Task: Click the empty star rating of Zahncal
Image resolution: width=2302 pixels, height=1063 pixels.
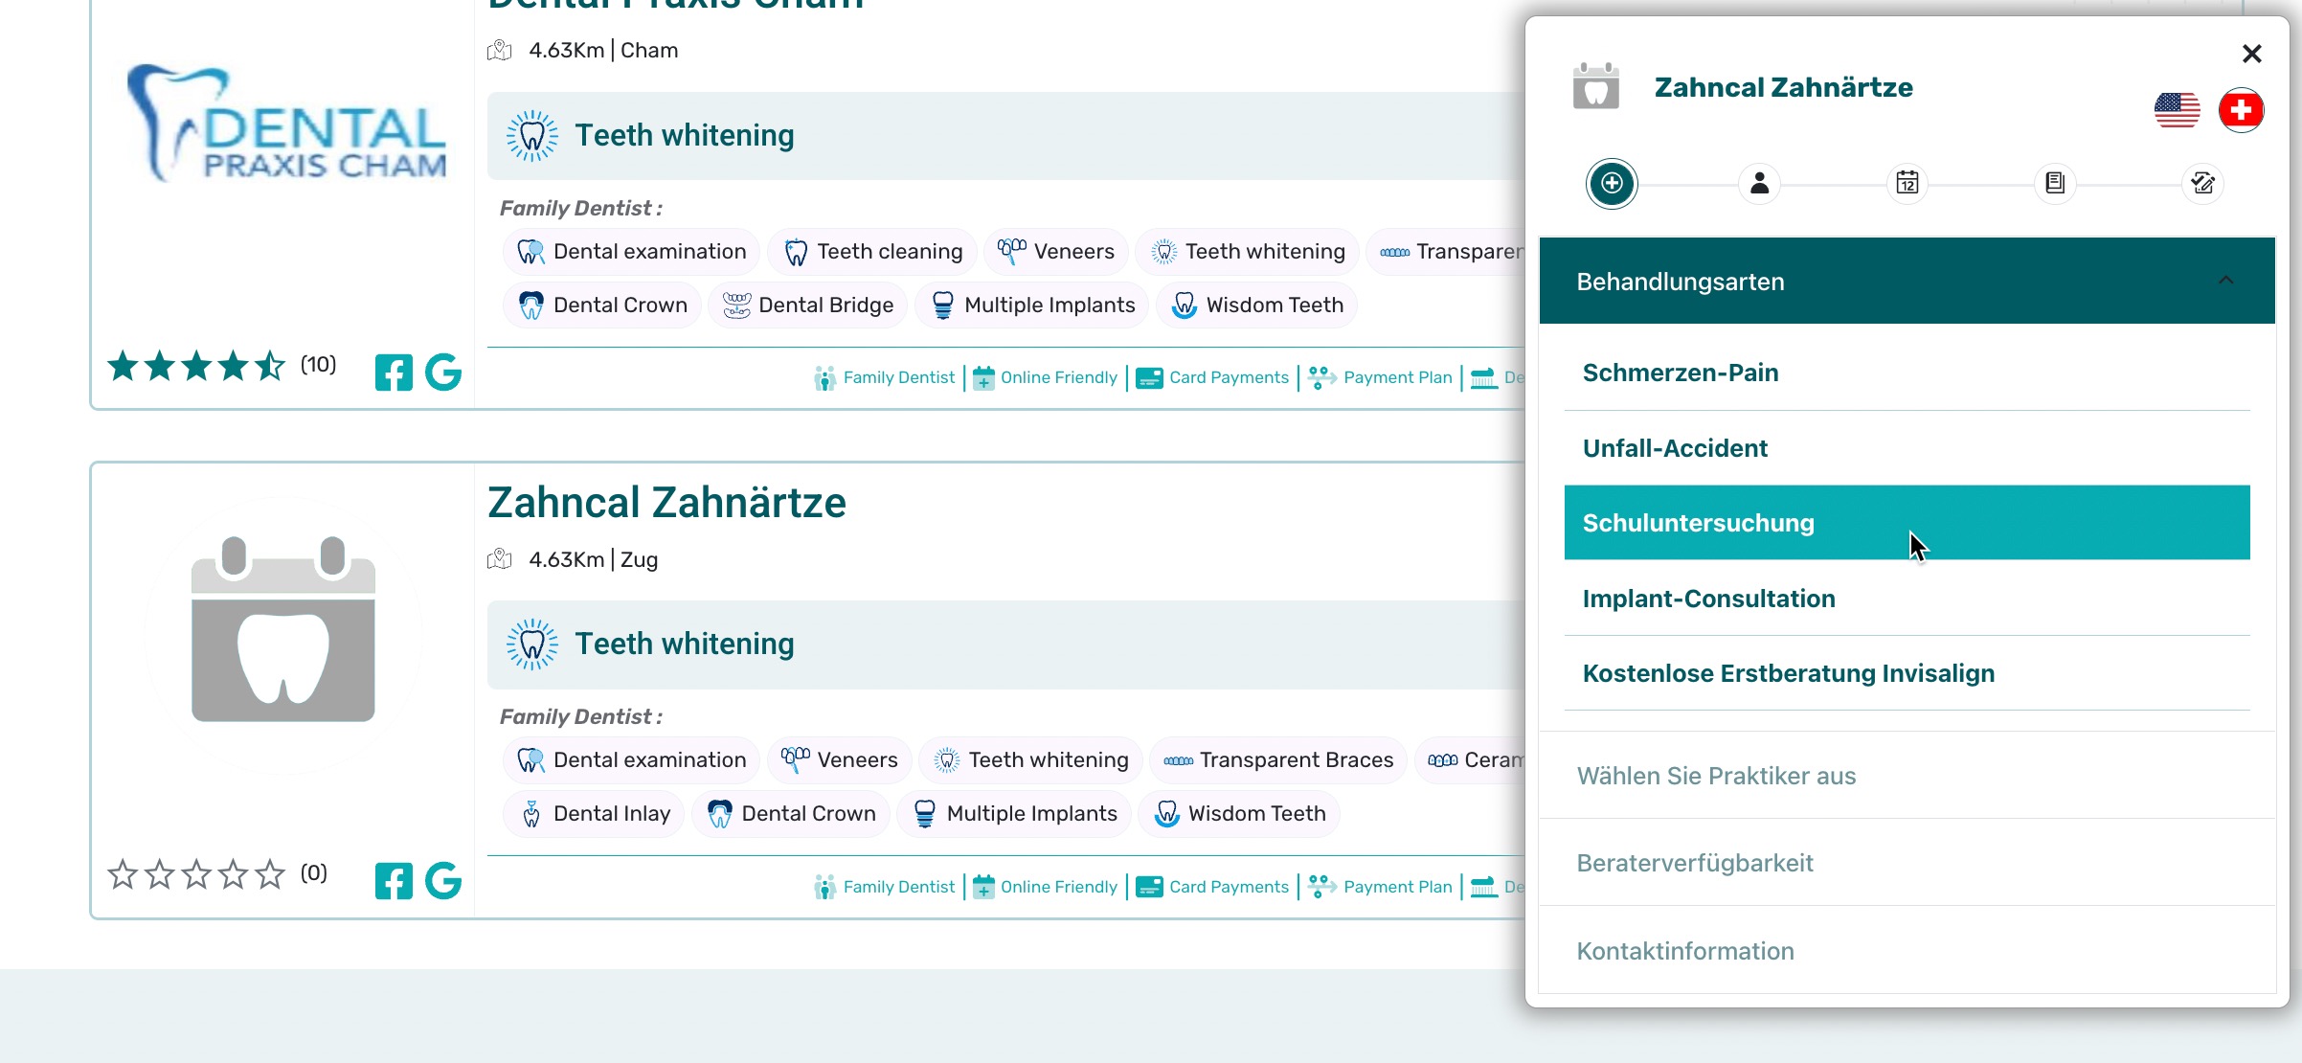Action: point(196,874)
